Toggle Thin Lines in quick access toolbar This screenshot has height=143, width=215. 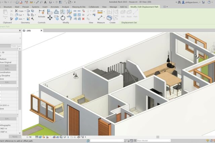60,2
